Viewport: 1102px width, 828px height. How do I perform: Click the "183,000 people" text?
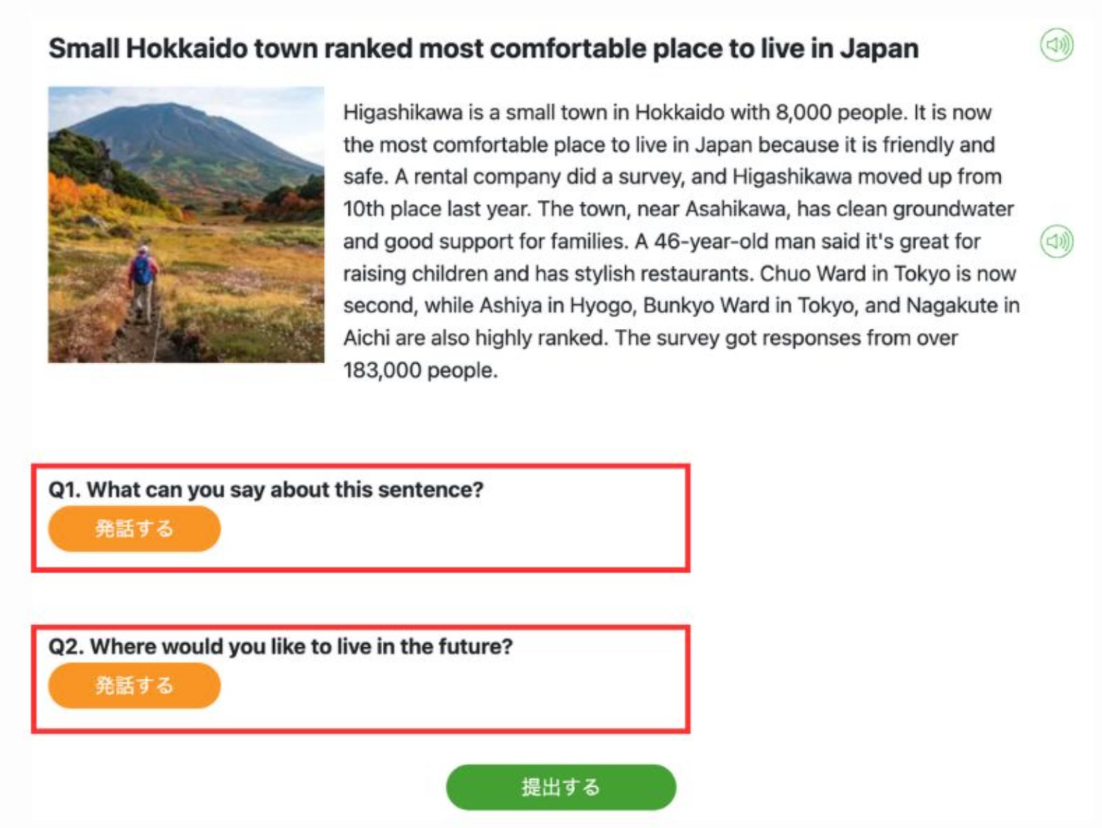419,371
